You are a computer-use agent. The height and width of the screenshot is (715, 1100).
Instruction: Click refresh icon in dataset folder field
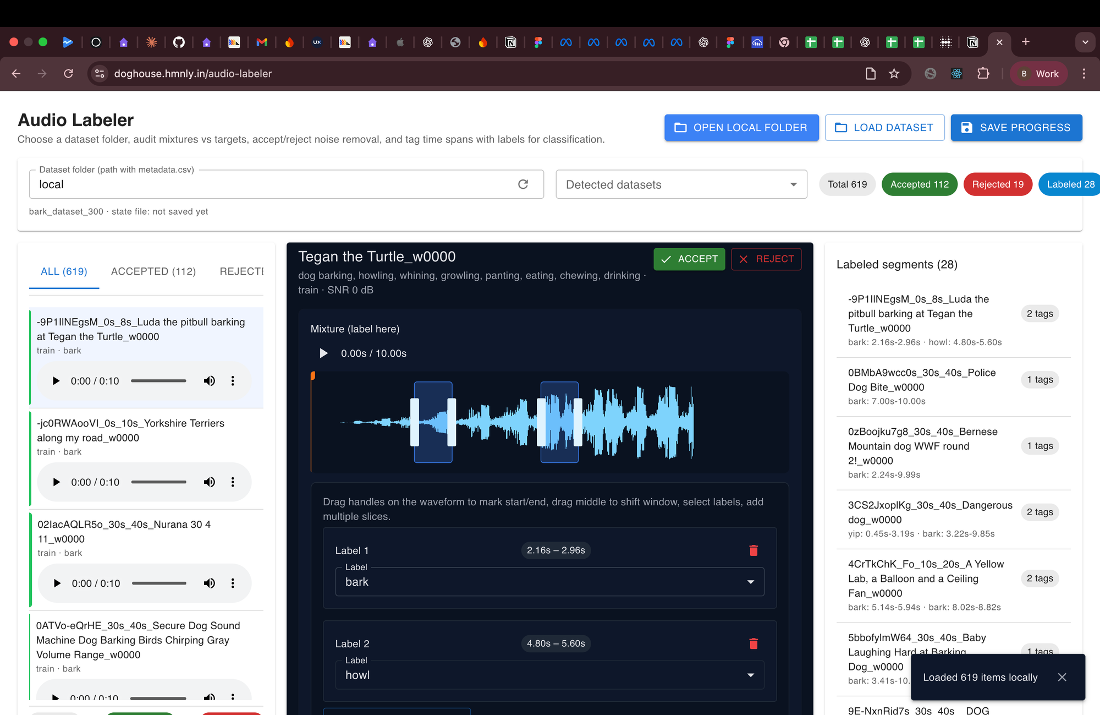tap(523, 184)
